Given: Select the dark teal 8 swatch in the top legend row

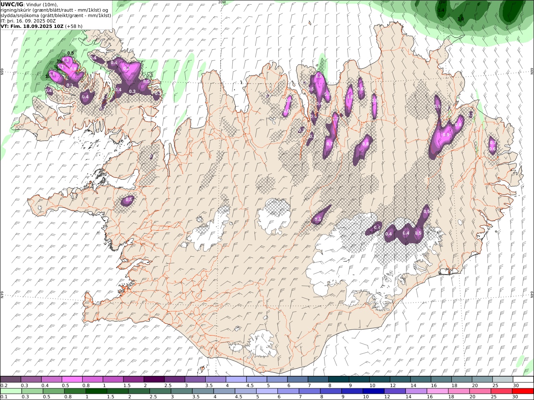Looking at the screenshot, I should tap(338, 379).
